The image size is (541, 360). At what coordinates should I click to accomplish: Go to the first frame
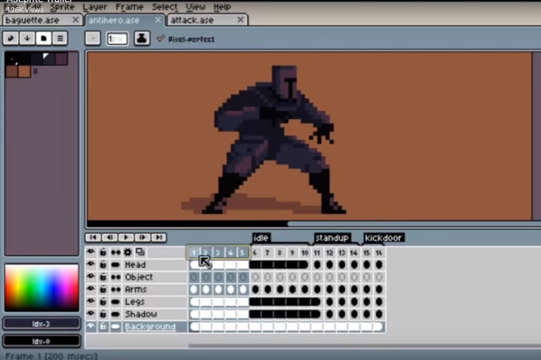[93, 237]
